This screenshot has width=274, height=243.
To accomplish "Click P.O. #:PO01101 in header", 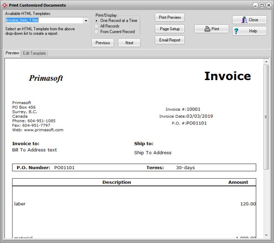I will tap(189, 123).
